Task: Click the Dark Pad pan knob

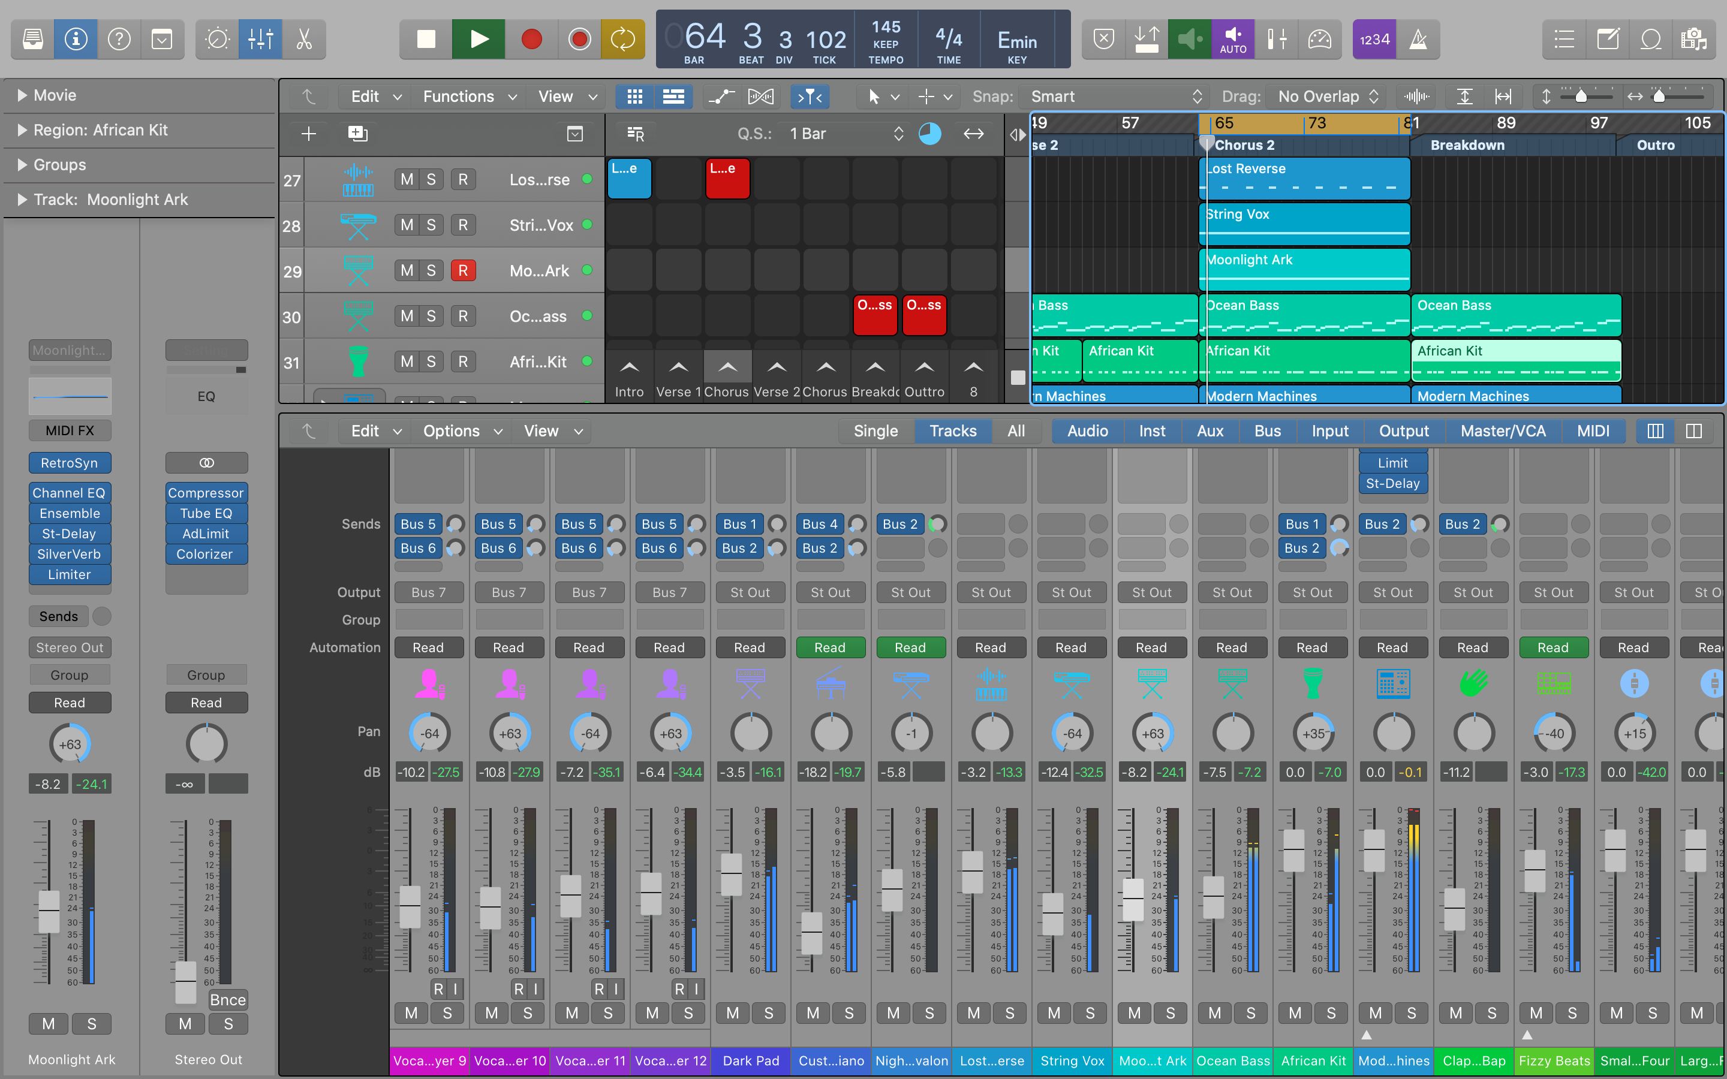Action: pyautogui.click(x=750, y=733)
